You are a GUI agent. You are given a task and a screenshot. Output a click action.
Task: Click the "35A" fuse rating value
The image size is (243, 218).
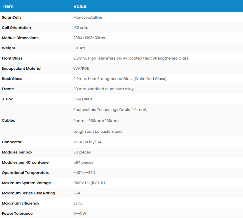pyautogui.click(x=77, y=193)
